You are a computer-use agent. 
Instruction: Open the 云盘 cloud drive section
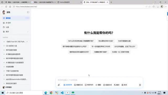[16, 27]
